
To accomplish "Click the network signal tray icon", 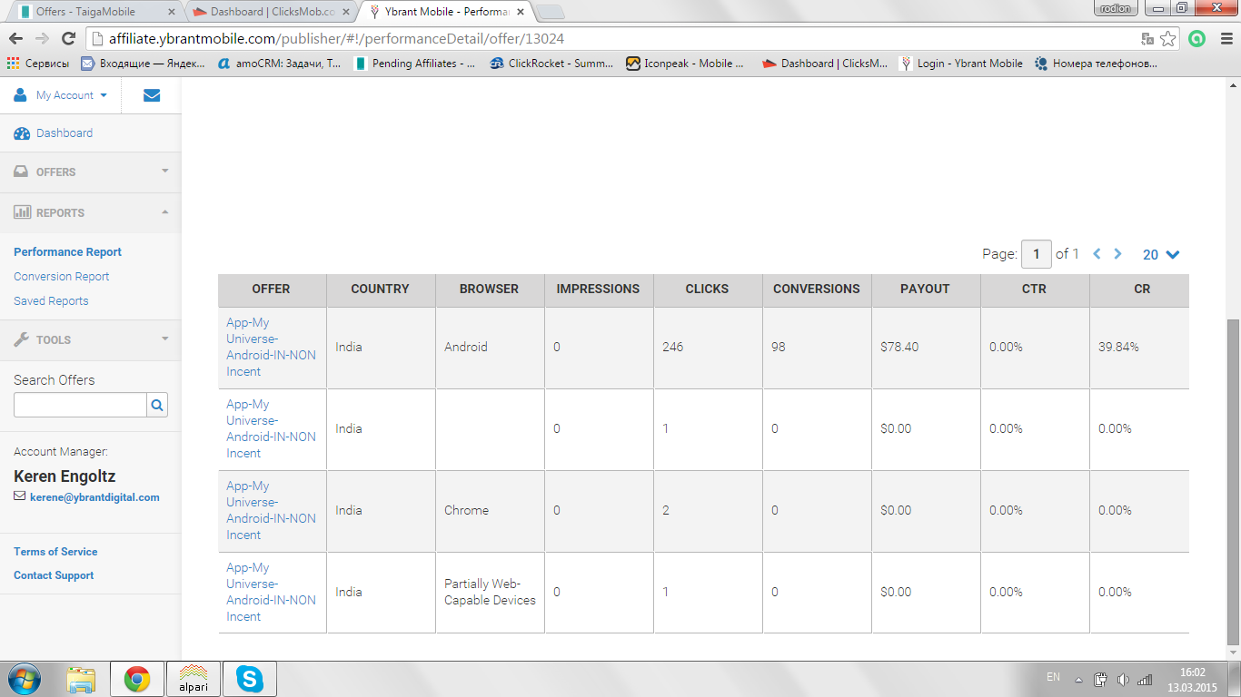I will coord(1145,679).
